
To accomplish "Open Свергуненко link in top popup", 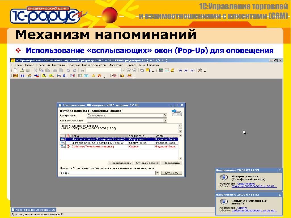I will (x=246, y=184).
